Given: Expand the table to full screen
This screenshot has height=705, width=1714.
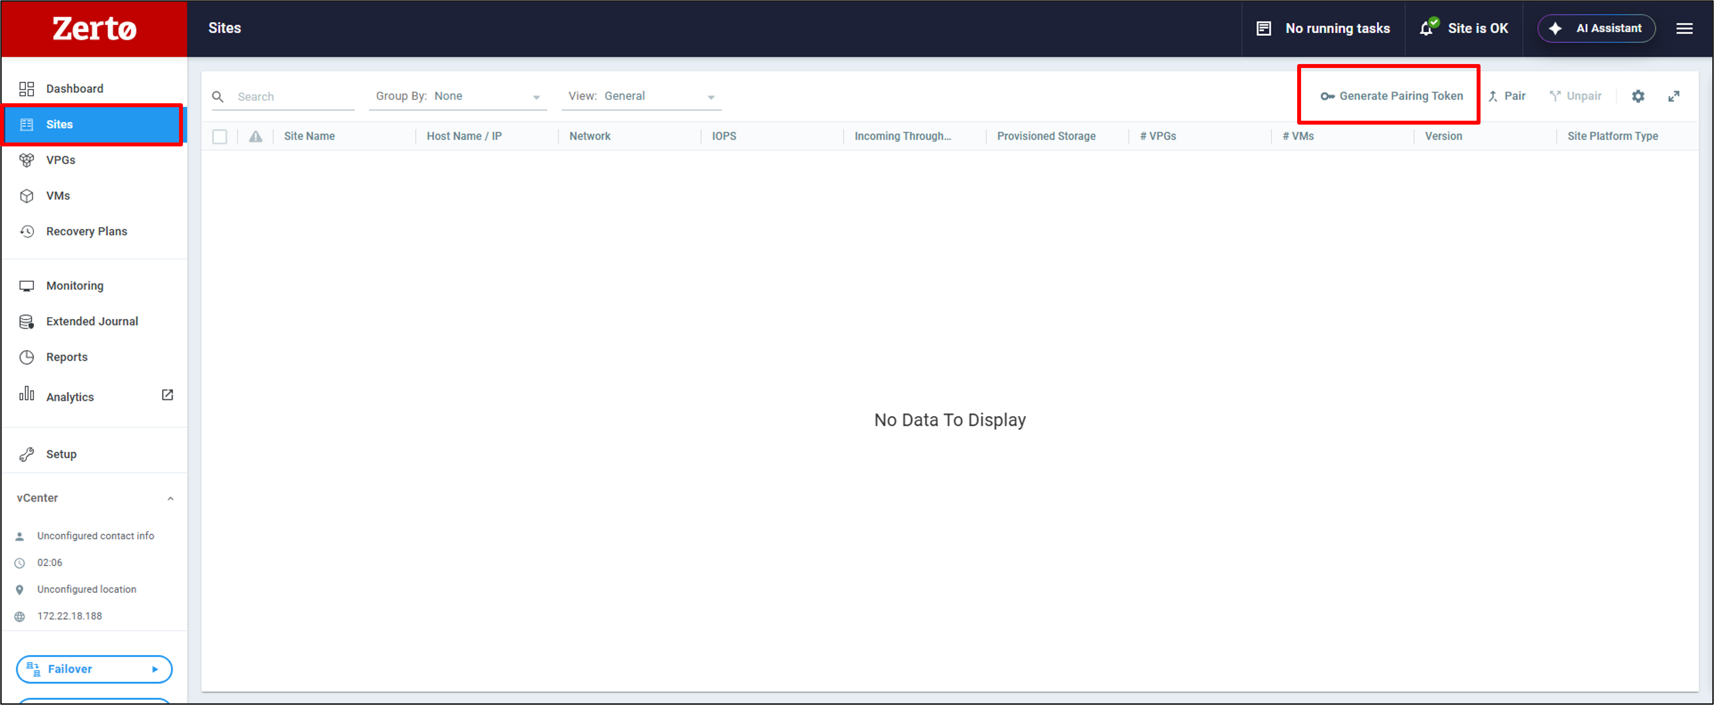Looking at the screenshot, I should pos(1674,97).
